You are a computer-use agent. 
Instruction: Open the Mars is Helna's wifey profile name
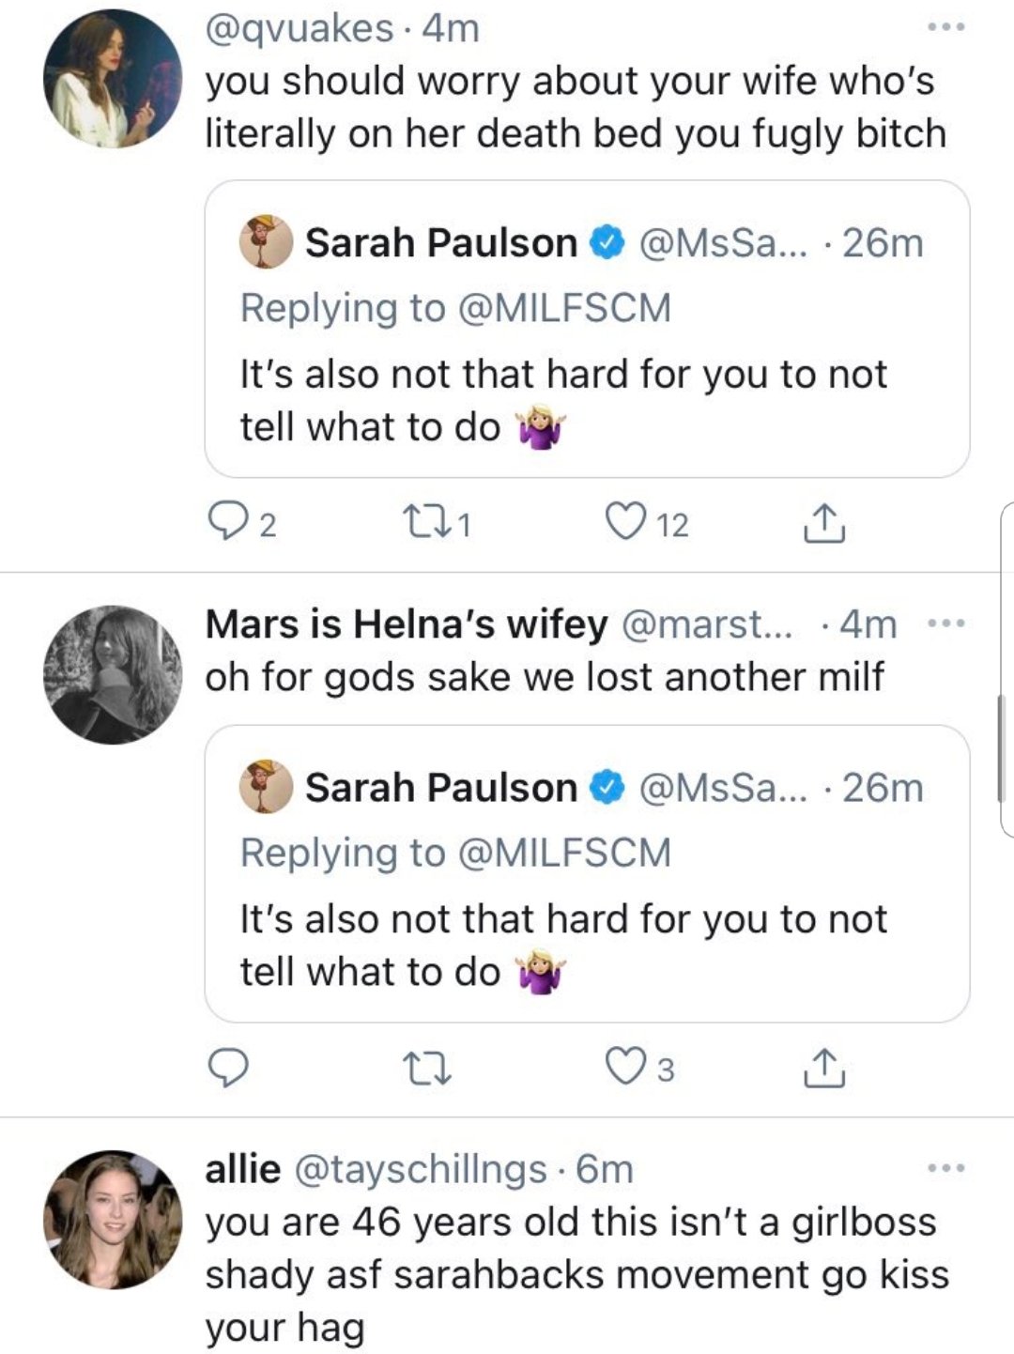click(407, 624)
